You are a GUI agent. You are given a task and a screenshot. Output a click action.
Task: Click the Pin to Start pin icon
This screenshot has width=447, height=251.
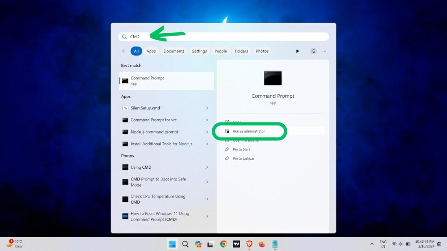[x=227, y=149]
